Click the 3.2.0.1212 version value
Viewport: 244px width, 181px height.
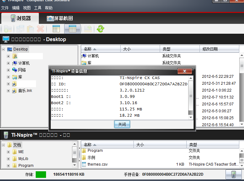pos(132,90)
